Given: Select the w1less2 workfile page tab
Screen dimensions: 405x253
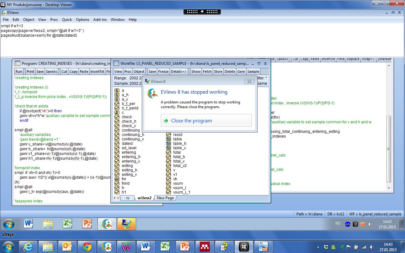Looking at the screenshot, I should click(145, 198).
